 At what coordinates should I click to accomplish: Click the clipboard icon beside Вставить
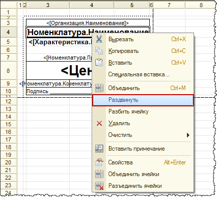(x=99, y=63)
